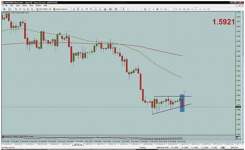Zoom out of the chart
The image size is (245, 150).
coord(91,9)
